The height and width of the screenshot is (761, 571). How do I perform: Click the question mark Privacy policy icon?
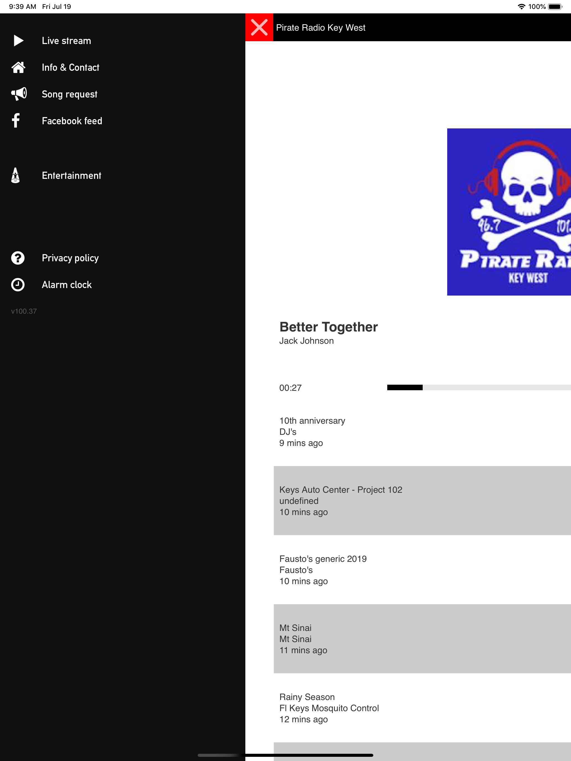(x=18, y=258)
